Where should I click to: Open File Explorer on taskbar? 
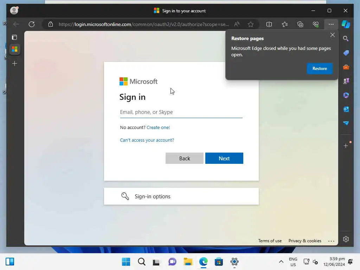coord(188,262)
